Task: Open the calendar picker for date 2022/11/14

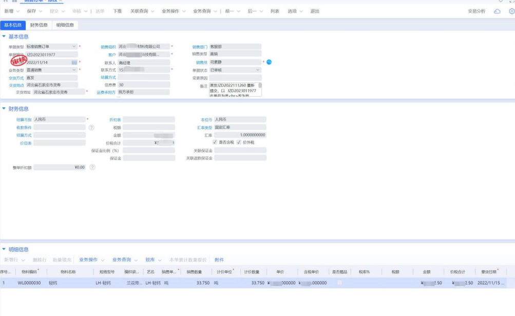Action: (74, 62)
